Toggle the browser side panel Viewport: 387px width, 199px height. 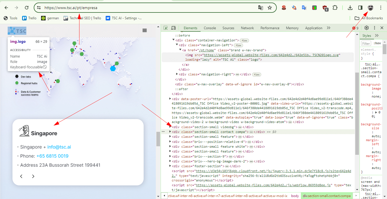[360, 8]
